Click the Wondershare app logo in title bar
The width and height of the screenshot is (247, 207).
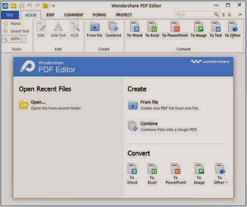(x=5, y=6)
